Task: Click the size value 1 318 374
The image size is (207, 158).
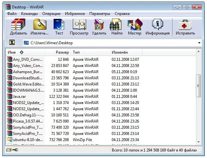Action: (x=61, y=103)
